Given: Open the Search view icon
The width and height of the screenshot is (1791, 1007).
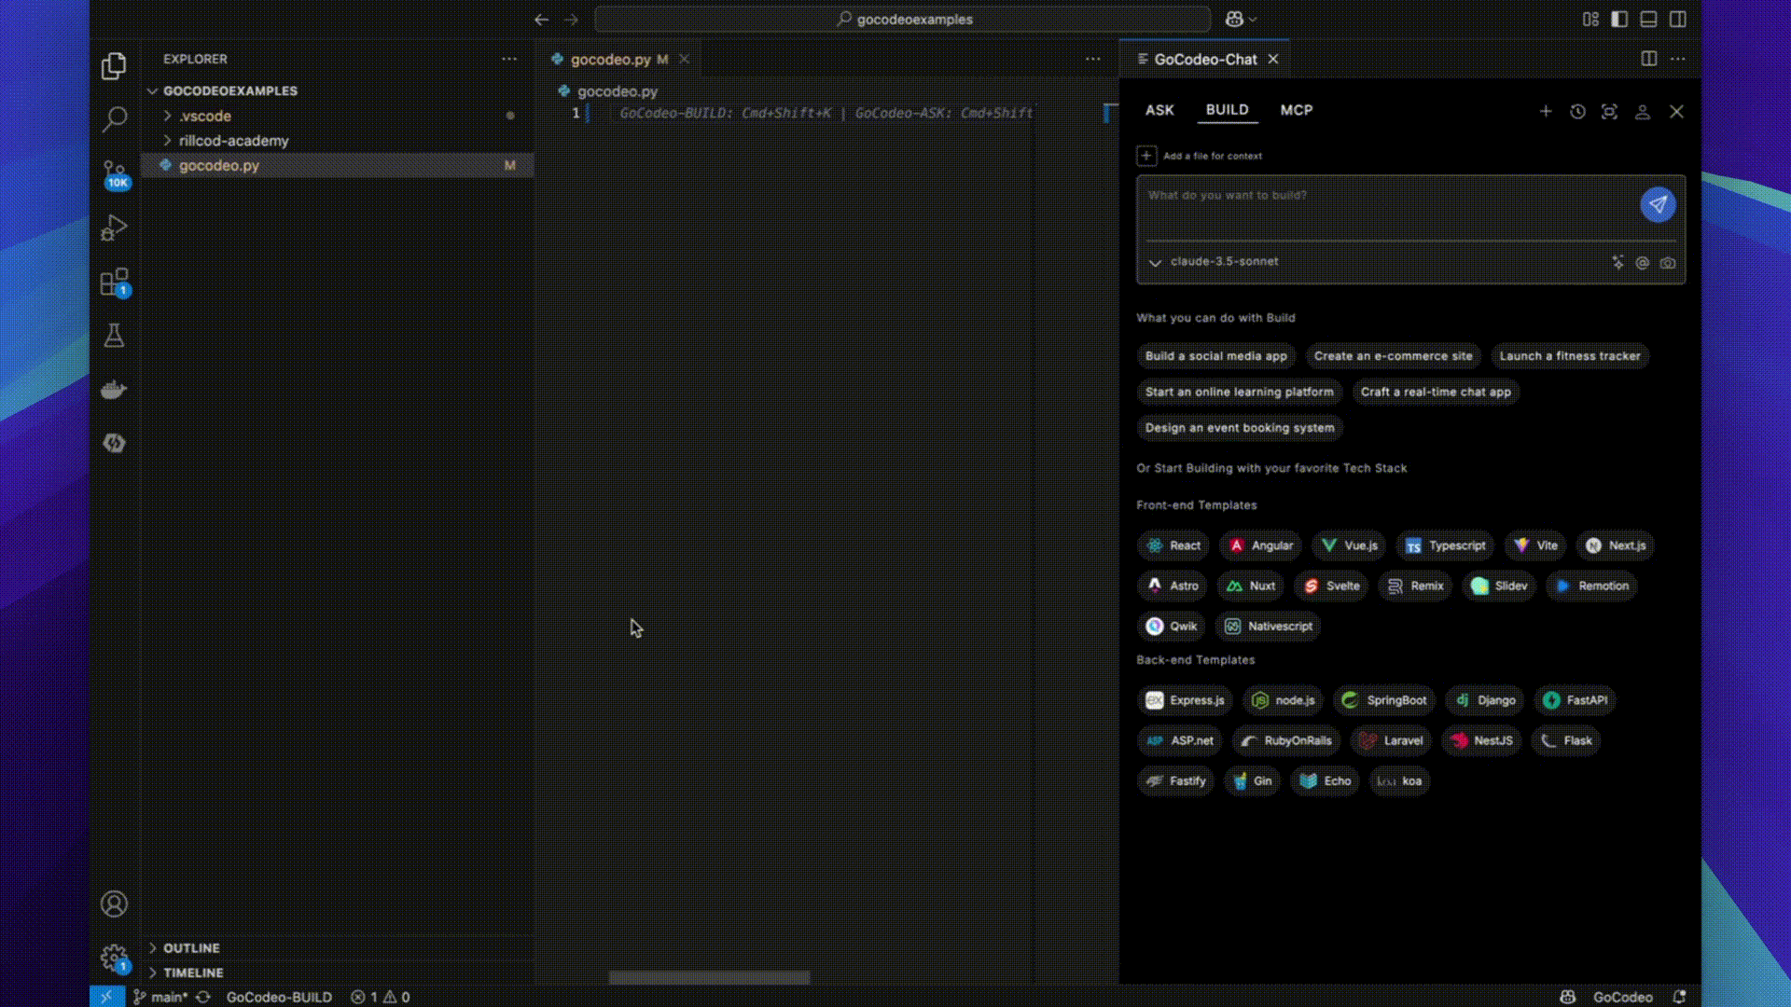Looking at the screenshot, I should [x=114, y=118].
